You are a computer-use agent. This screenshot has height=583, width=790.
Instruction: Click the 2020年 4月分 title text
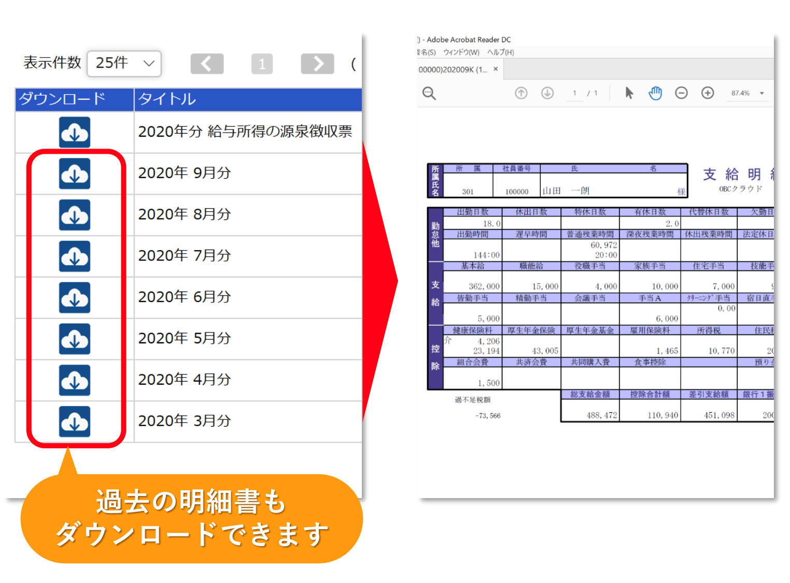185,380
